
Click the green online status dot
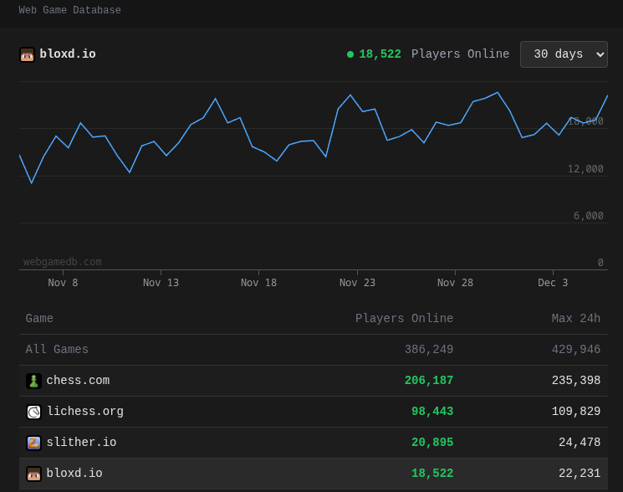click(350, 54)
